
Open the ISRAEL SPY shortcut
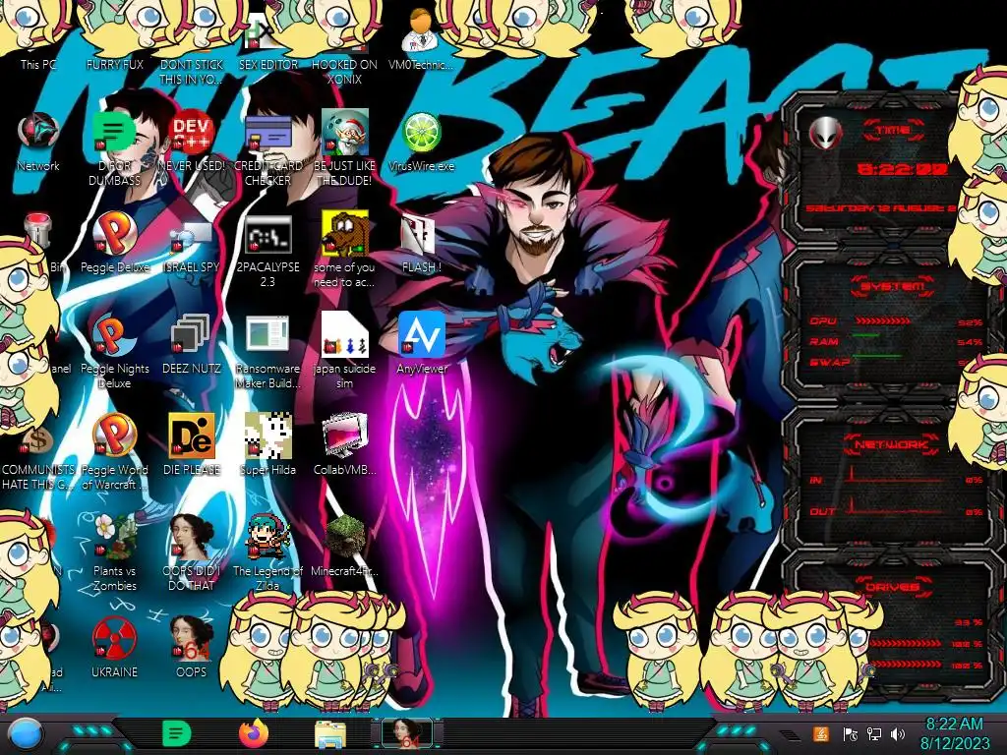pos(192,243)
